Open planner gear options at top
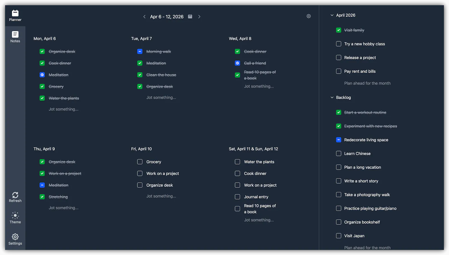This screenshot has width=449, height=255. (x=309, y=16)
